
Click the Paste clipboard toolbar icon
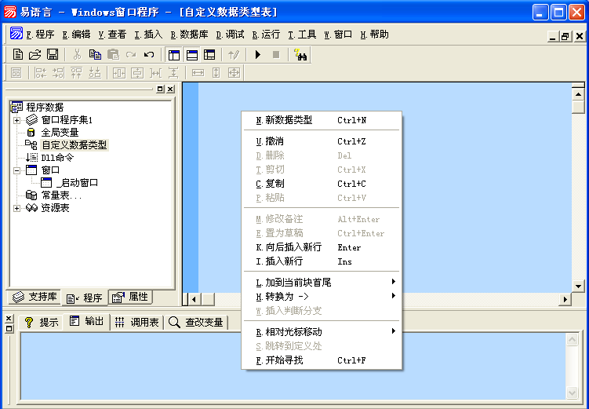point(113,55)
